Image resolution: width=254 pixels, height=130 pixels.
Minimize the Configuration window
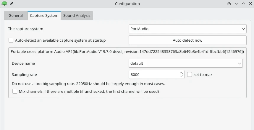point(236,4)
